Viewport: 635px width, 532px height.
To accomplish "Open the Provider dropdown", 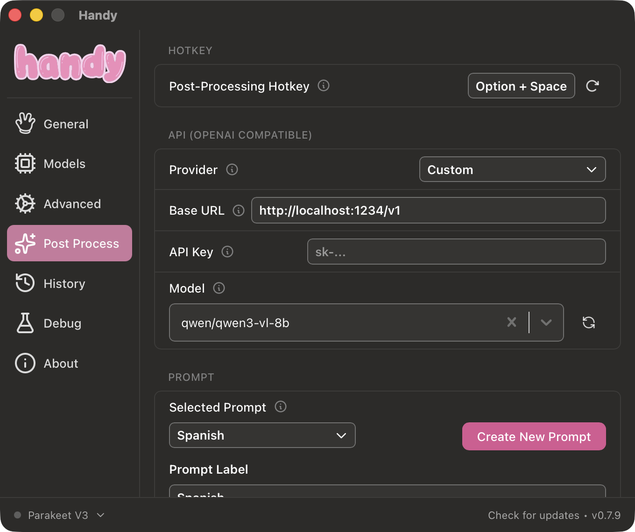I will click(x=512, y=169).
